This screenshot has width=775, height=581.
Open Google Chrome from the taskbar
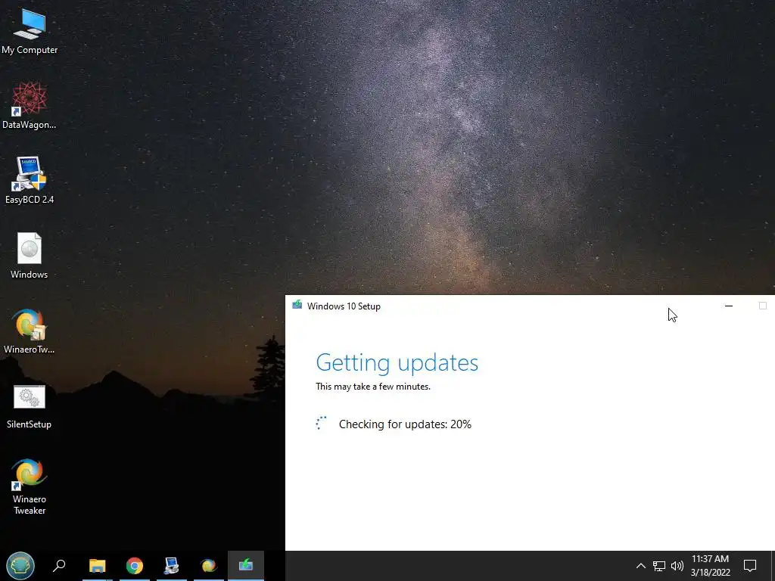click(135, 566)
